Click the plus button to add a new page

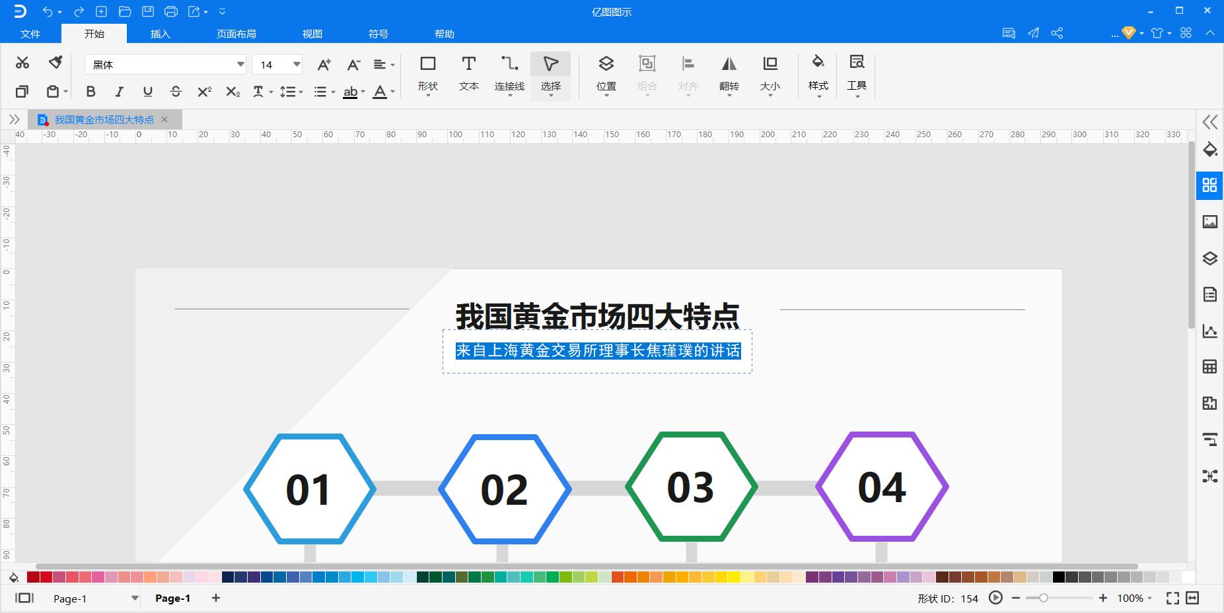tap(216, 598)
